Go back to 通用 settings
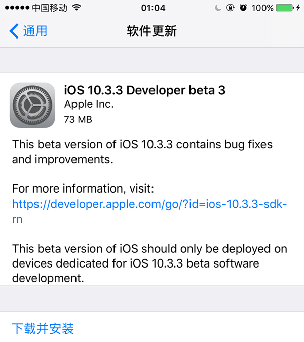The width and height of the screenshot is (304, 342). tap(34, 31)
